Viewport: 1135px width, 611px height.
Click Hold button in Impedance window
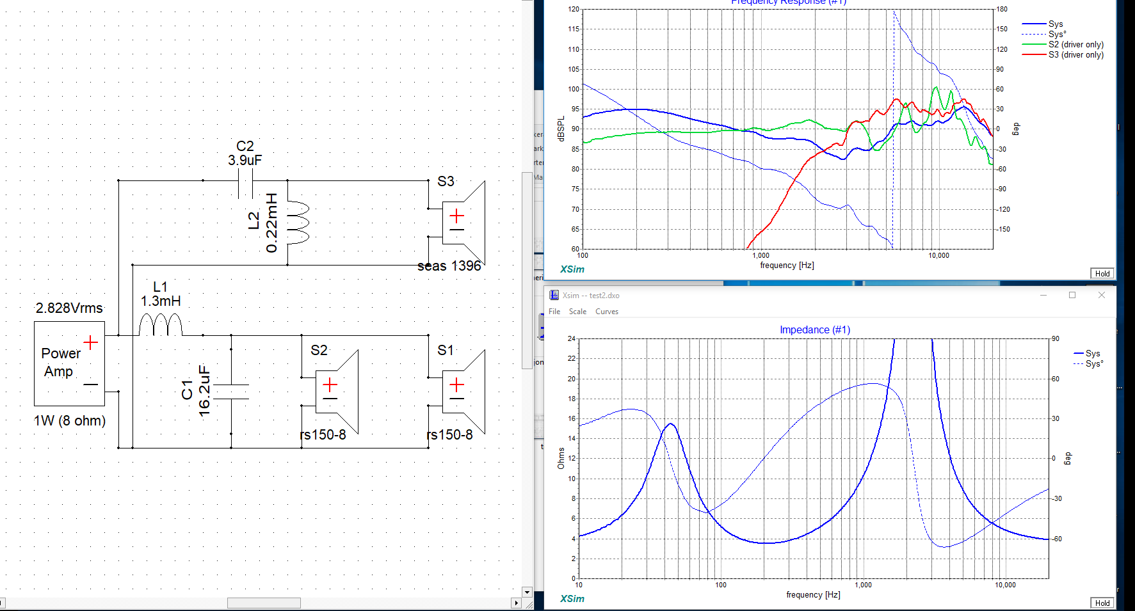[x=1102, y=603]
